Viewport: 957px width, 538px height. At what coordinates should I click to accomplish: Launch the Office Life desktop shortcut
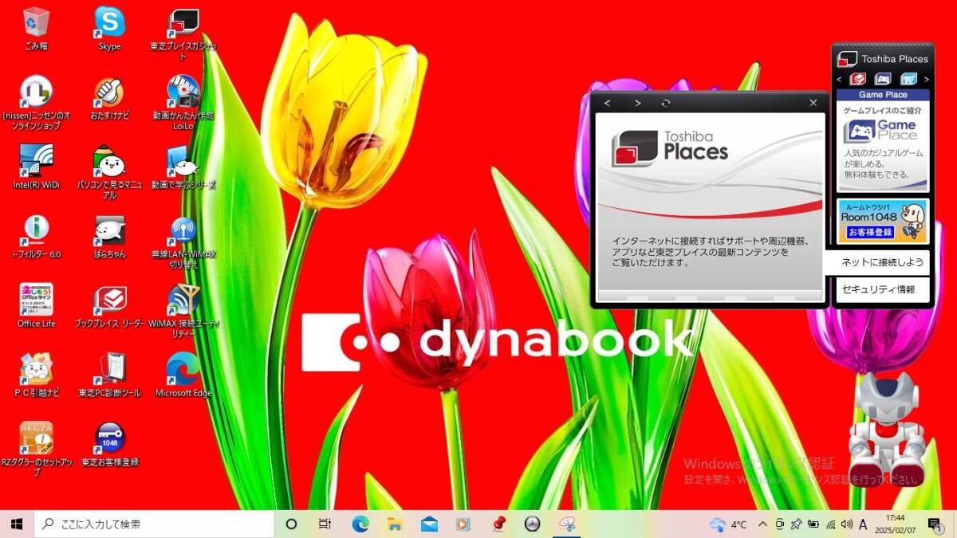tap(36, 306)
